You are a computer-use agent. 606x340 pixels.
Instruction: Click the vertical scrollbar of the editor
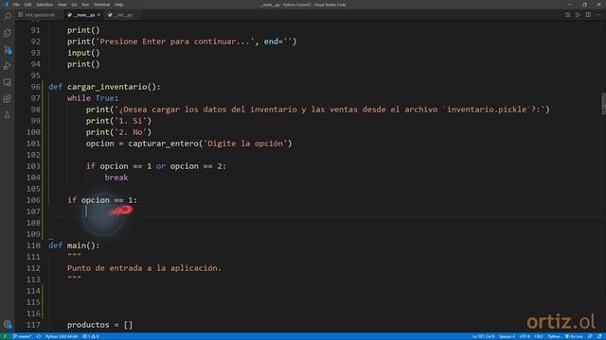click(603, 103)
